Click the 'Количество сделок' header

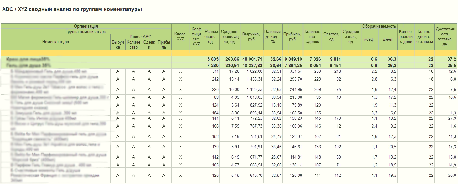[x=312, y=36]
